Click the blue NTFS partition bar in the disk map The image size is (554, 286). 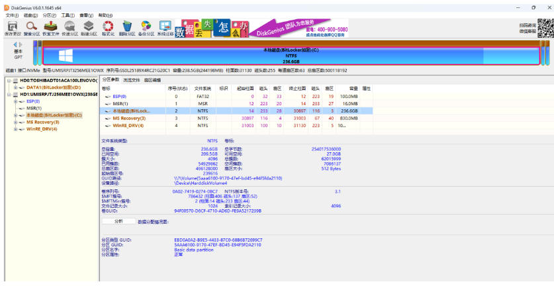pos(291,54)
